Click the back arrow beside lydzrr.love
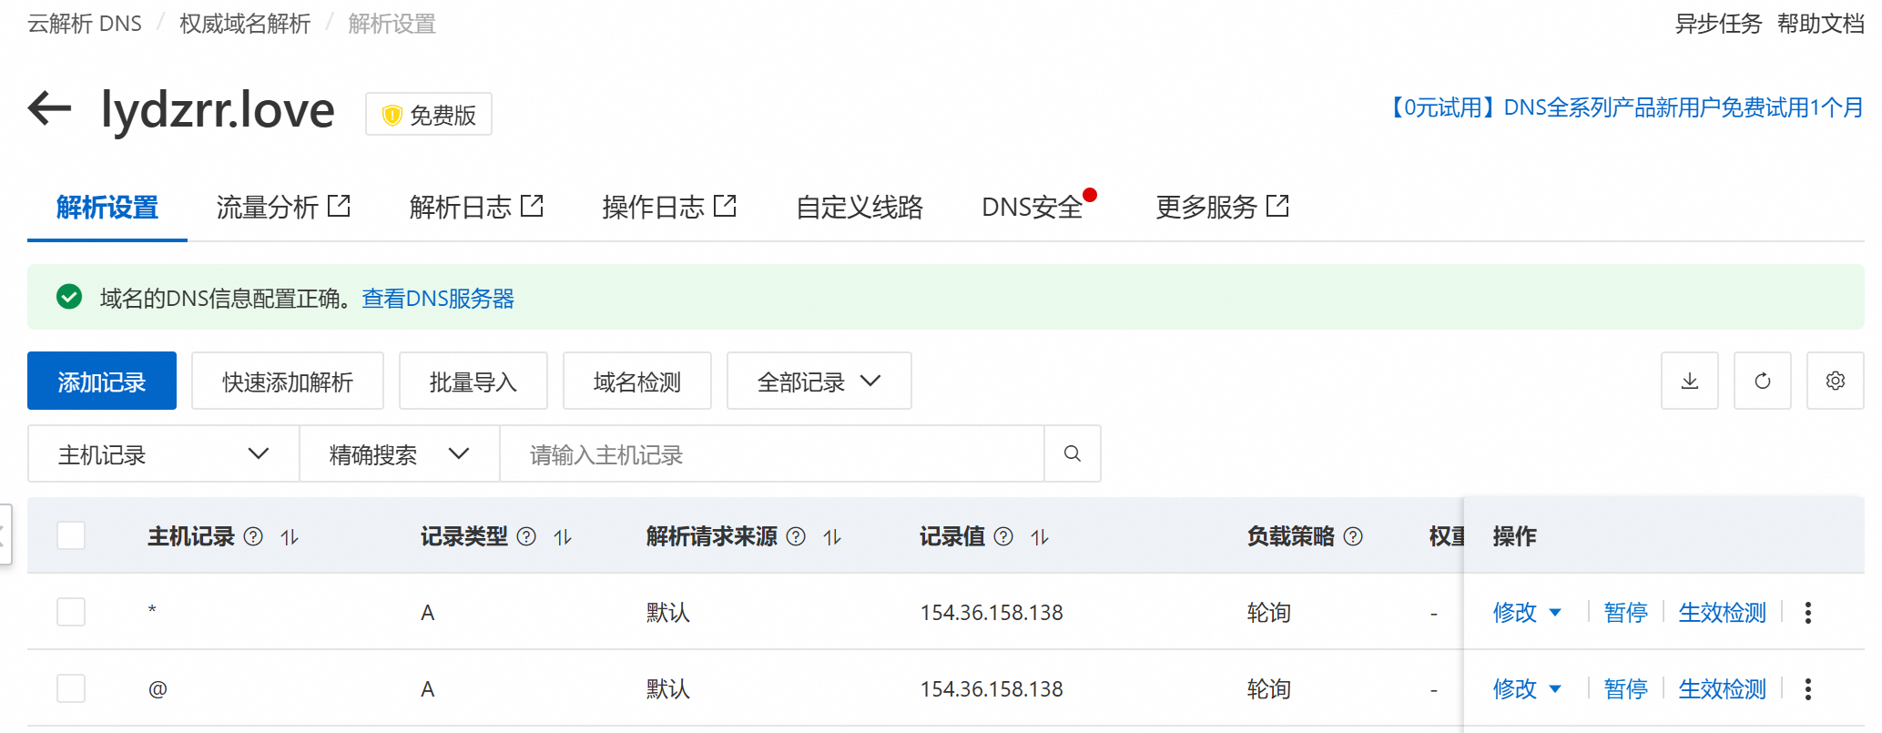The height and width of the screenshot is (733, 1882). point(49,108)
